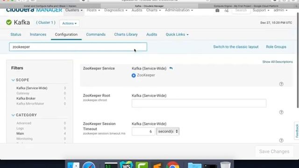Screen dimensions: 299x168
Task: Switch to the Commands tab
Action: coord(96,35)
